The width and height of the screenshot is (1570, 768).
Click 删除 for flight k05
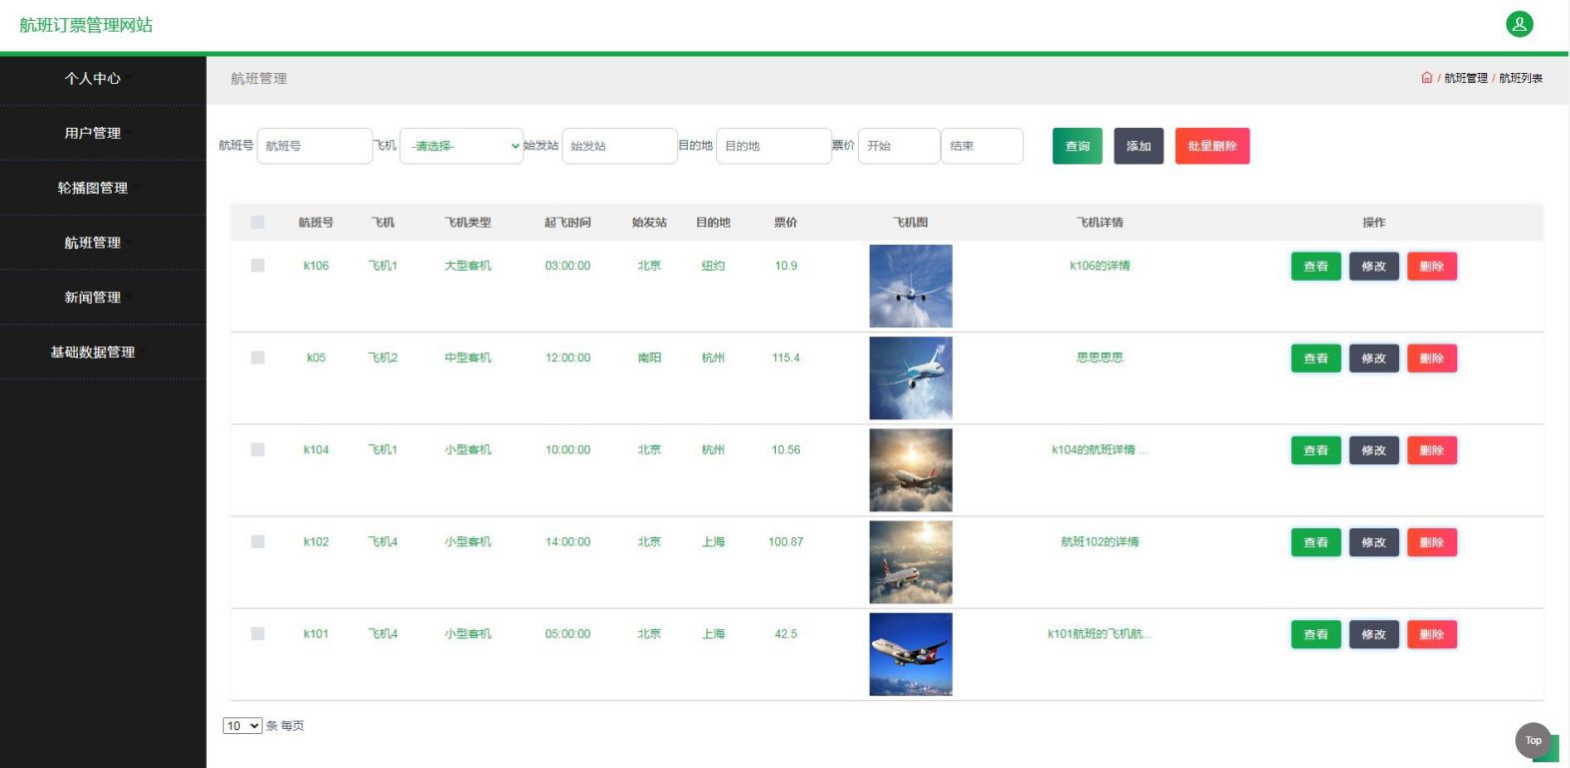[1431, 359]
